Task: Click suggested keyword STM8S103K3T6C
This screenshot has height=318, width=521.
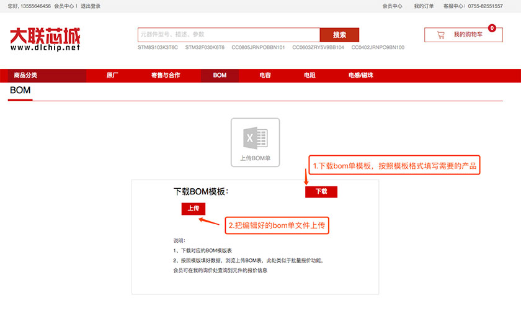Action: pyautogui.click(x=158, y=47)
